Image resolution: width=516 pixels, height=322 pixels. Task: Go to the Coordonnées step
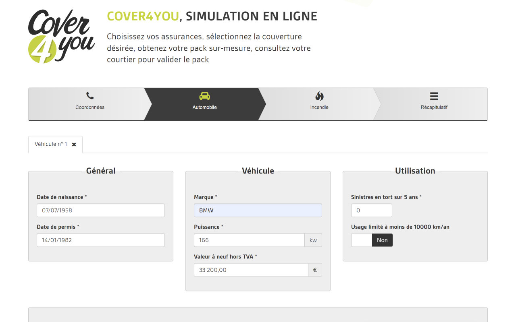(90, 107)
